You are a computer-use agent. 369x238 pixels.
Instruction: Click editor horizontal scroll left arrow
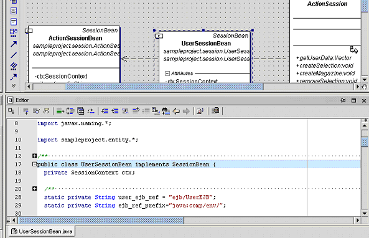[14, 221]
